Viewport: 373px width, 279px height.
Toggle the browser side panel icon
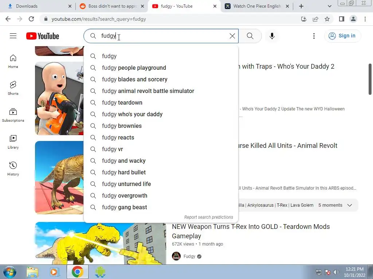(x=342, y=19)
